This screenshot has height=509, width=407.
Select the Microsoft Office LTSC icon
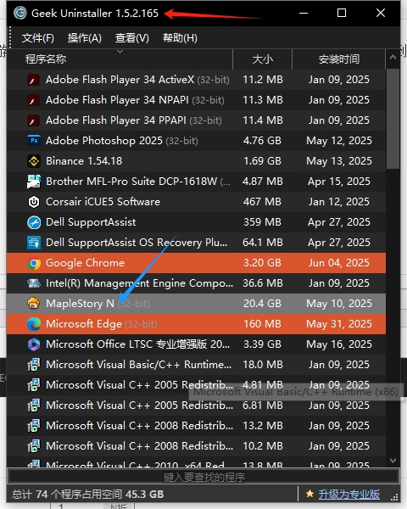(34, 344)
